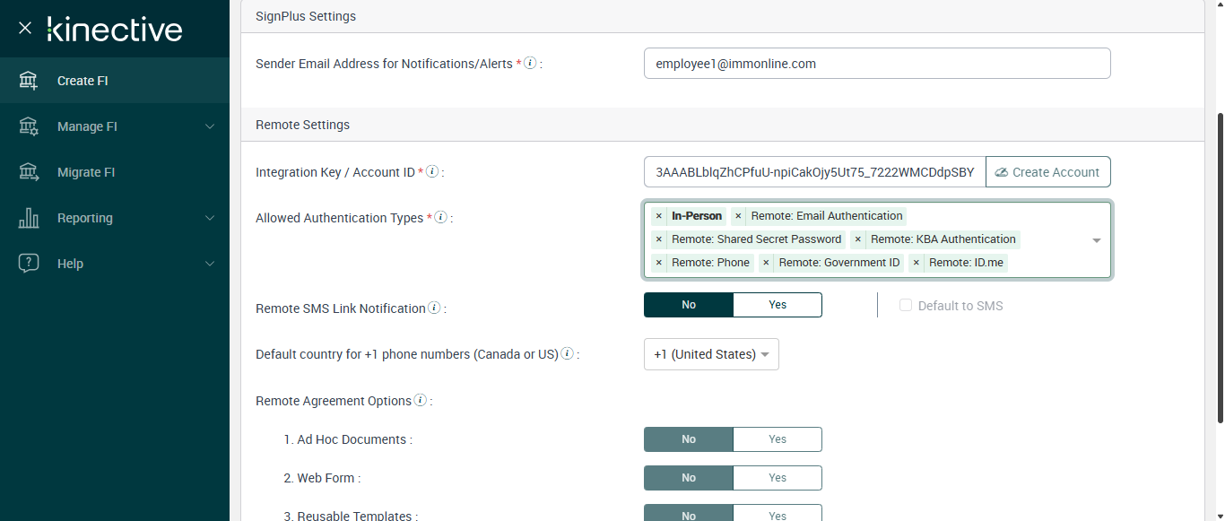Close the sidebar with the X icon
The width and height of the screenshot is (1225, 521).
point(25,28)
